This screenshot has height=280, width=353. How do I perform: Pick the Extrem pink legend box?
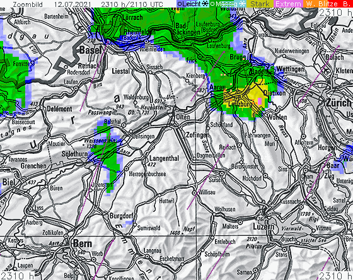coord(289,4)
